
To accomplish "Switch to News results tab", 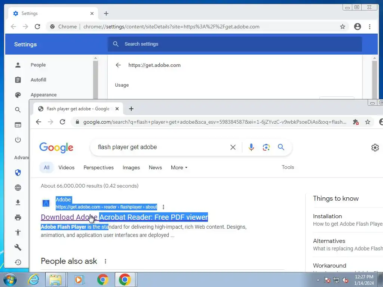I will point(155,168).
